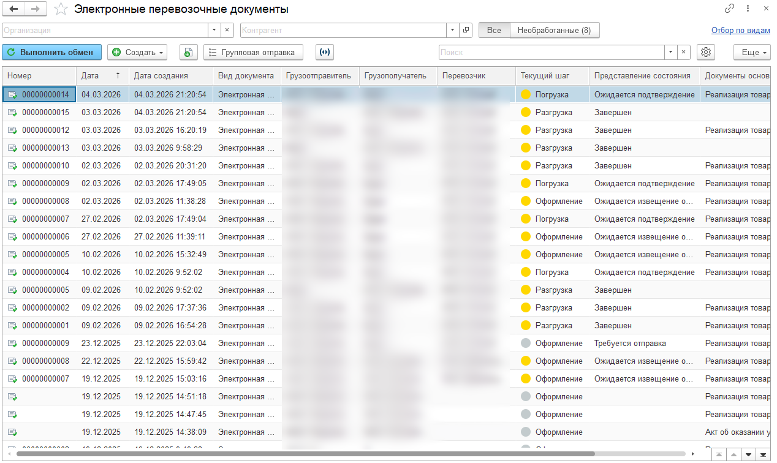
Task: Sort by Дата column header
Action: pos(102,76)
